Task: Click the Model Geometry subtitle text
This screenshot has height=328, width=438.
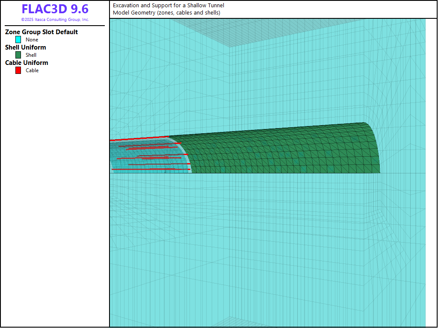Action: [x=166, y=13]
